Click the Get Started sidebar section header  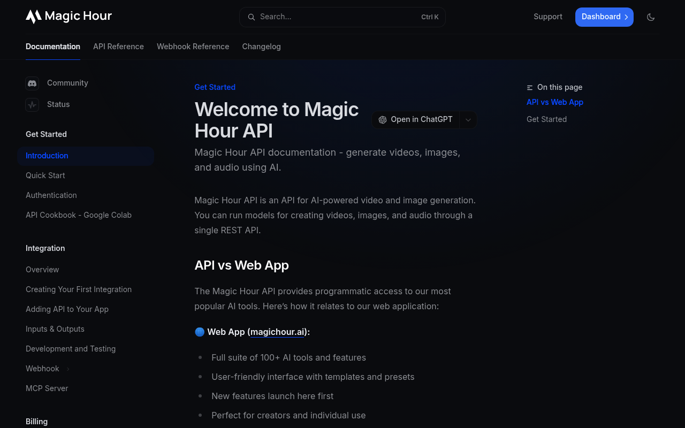46,134
